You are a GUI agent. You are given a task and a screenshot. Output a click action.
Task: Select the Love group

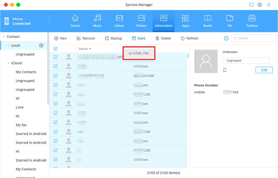coord(20,107)
